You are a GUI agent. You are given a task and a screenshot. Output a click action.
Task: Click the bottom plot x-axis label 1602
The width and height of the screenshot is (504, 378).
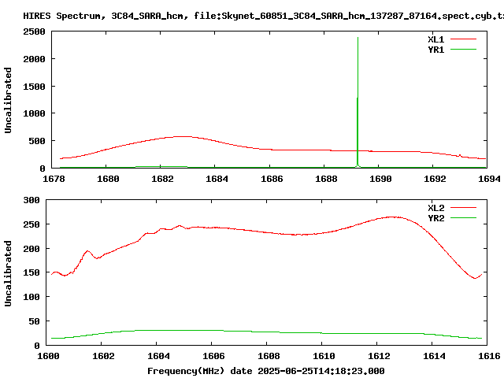click(x=103, y=356)
